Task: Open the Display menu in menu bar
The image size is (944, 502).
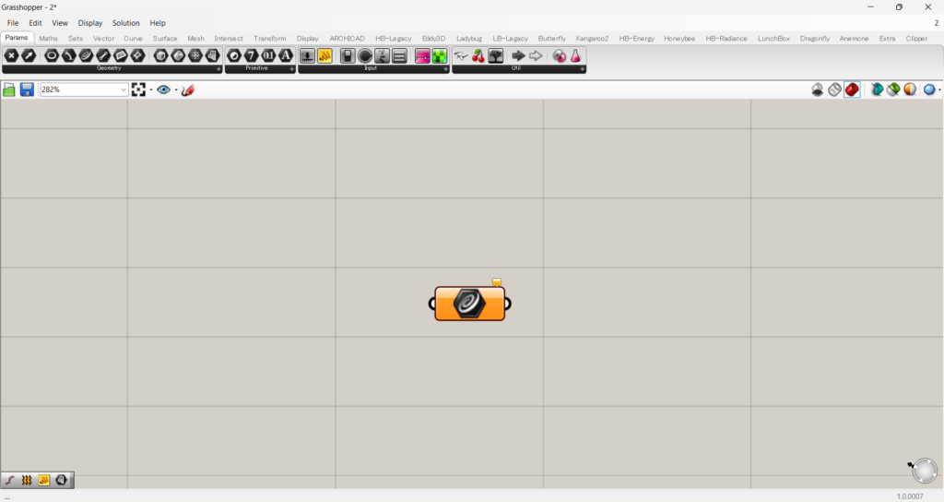Action: coord(90,22)
